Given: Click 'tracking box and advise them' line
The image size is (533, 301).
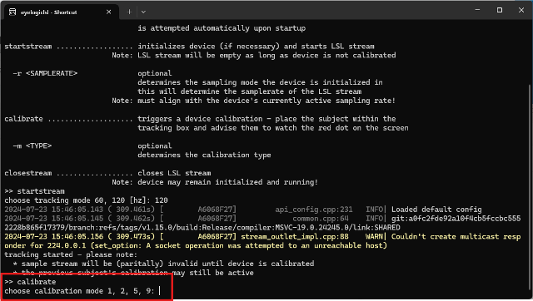Looking at the screenshot, I should pyautogui.click(x=273, y=128).
